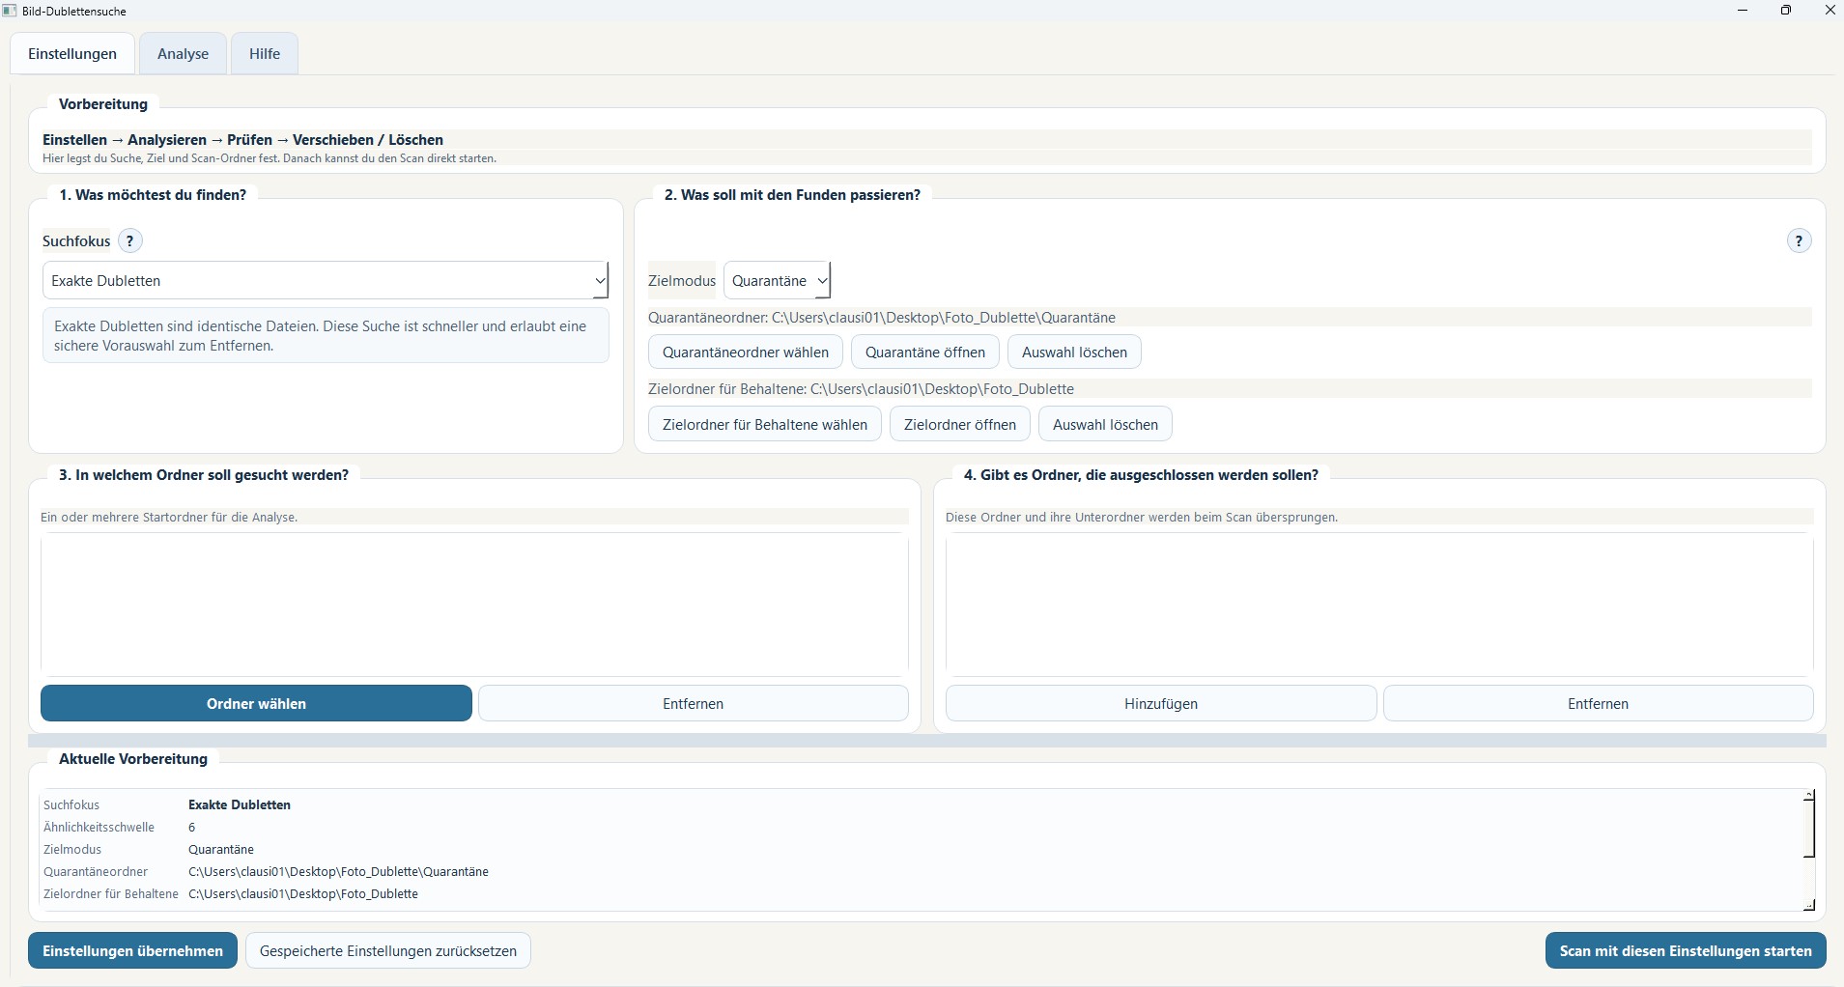
Task: Minimize the Bild-Dublettensuche window
Action: 1742,11
